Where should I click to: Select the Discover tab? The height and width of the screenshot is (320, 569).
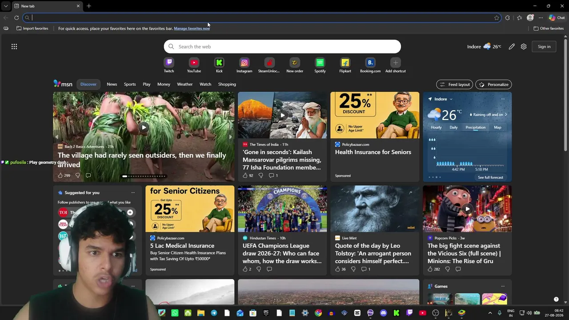click(88, 84)
